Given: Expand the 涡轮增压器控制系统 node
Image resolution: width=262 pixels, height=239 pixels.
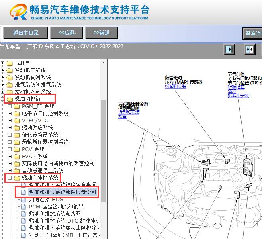Looking at the screenshot, I should [x=10, y=142].
